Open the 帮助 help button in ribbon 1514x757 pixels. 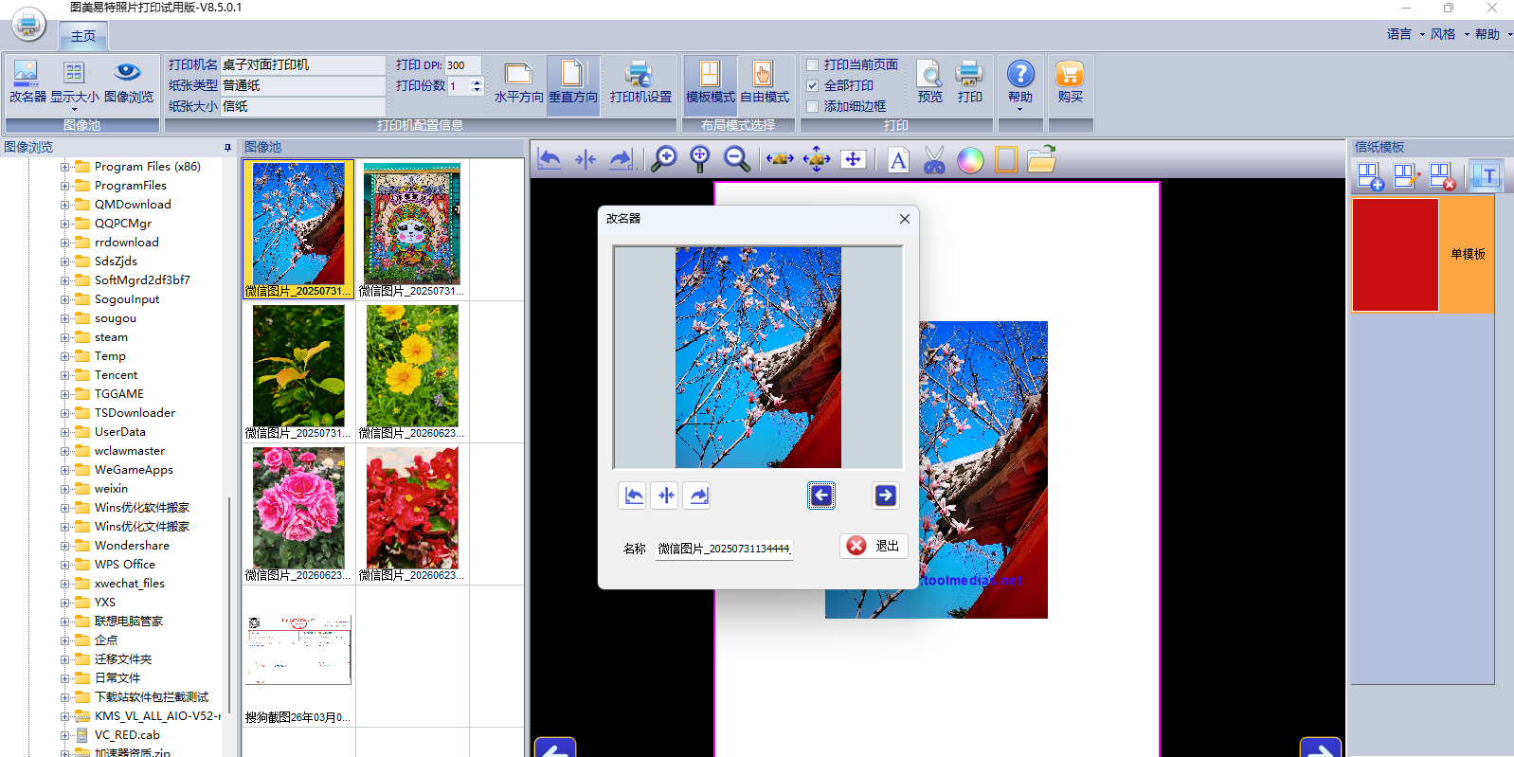pos(1020,84)
